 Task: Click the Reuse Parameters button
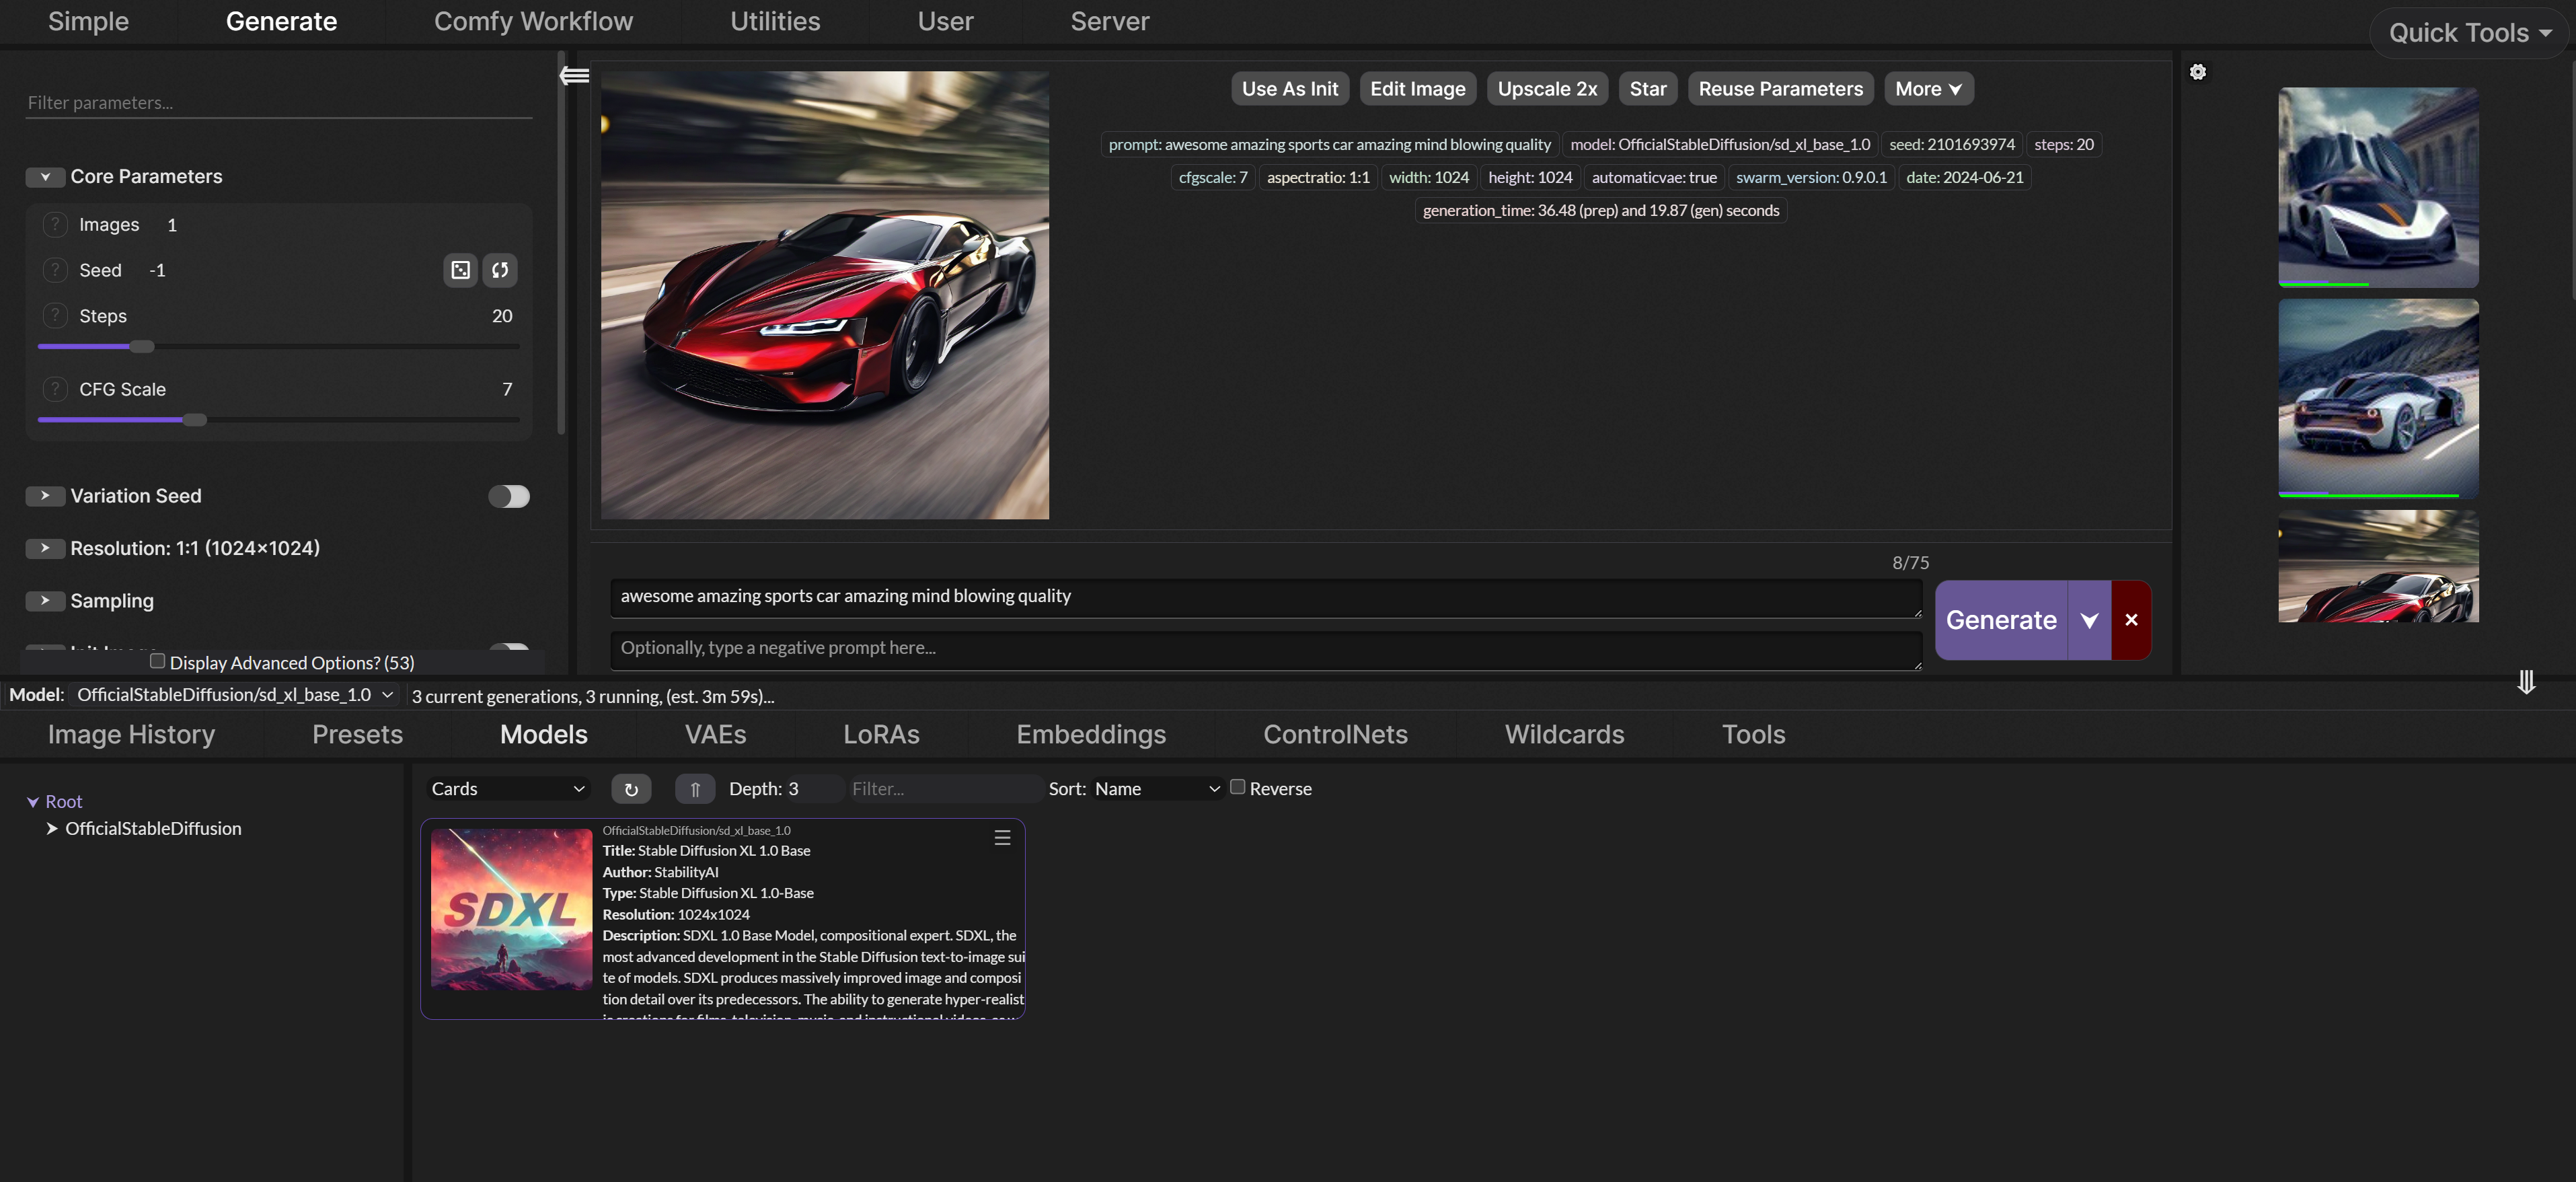1780,89
